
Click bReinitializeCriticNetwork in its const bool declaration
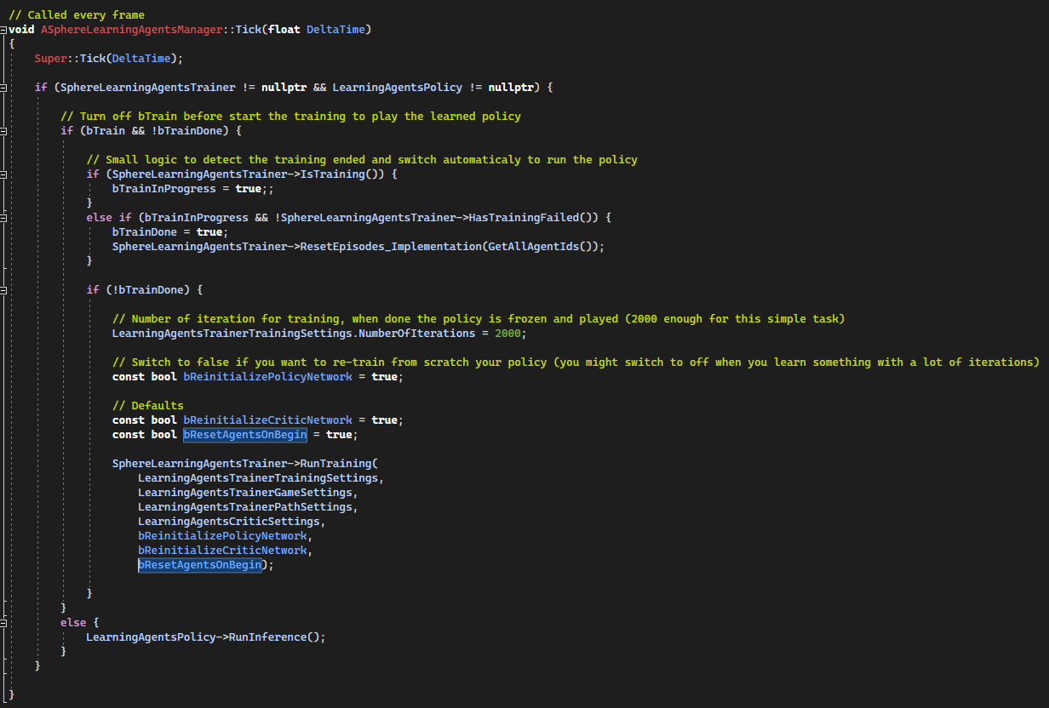click(x=267, y=420)
